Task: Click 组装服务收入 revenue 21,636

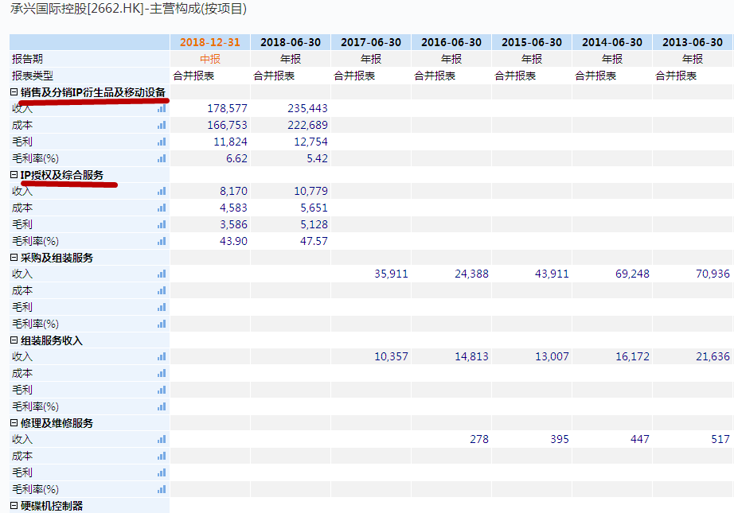Action: point(713,357)
